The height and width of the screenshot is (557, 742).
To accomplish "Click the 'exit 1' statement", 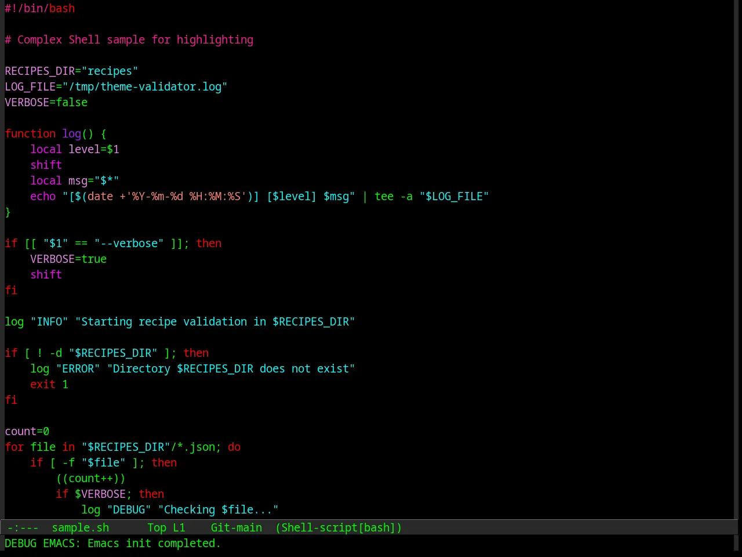I will (x=49, y=384).
